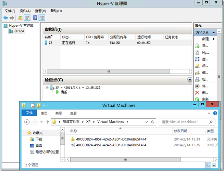224x171 pixels.
Task: Select the XP checkpoint 2014/2/14 13:35:22
Action: (78, 88)
